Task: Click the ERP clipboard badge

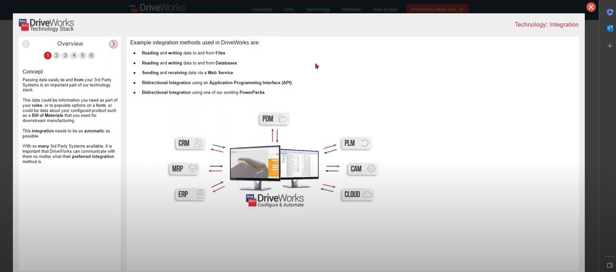Action: pyautogui.click(x=190, y=194)
